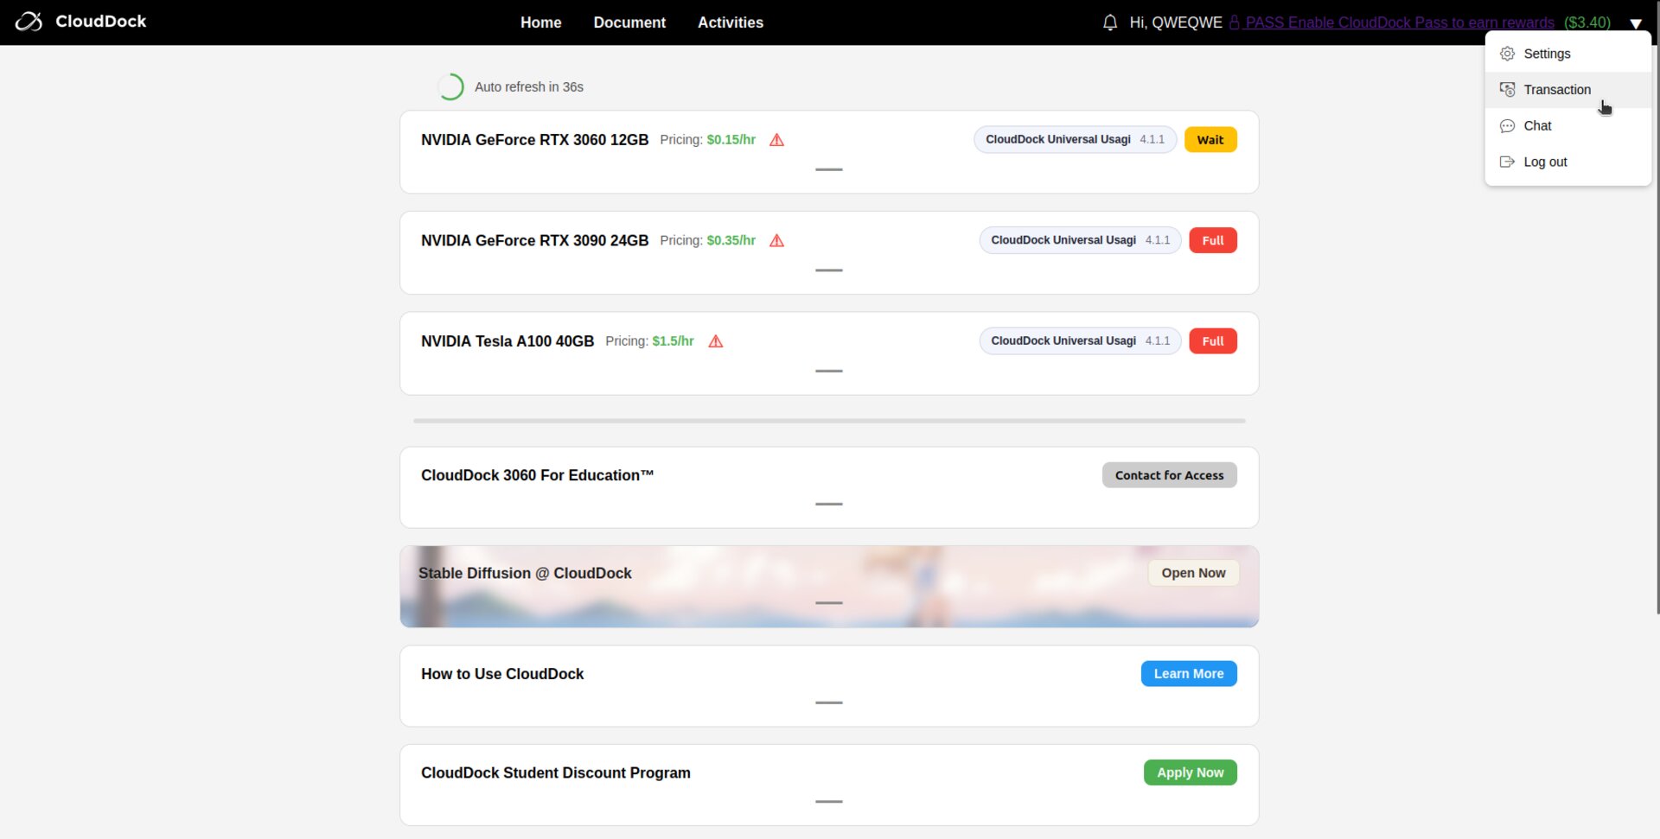The width and height of the screenshot is (1660, 839).
Task: Click the CloudDock logo icon
Action: 29,22
